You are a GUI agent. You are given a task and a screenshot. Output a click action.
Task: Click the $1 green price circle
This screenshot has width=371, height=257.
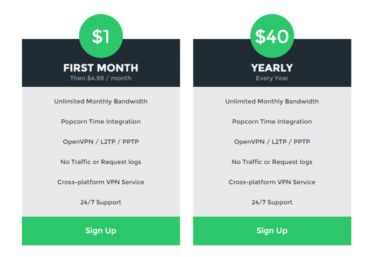101,36
